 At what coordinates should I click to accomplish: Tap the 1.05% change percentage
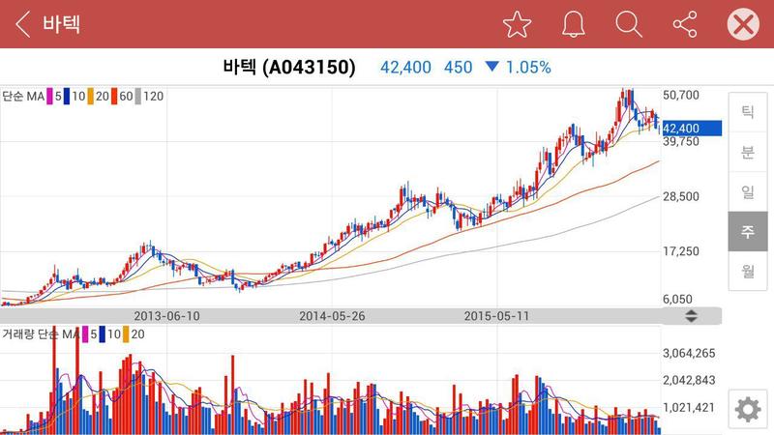(528, 67)
